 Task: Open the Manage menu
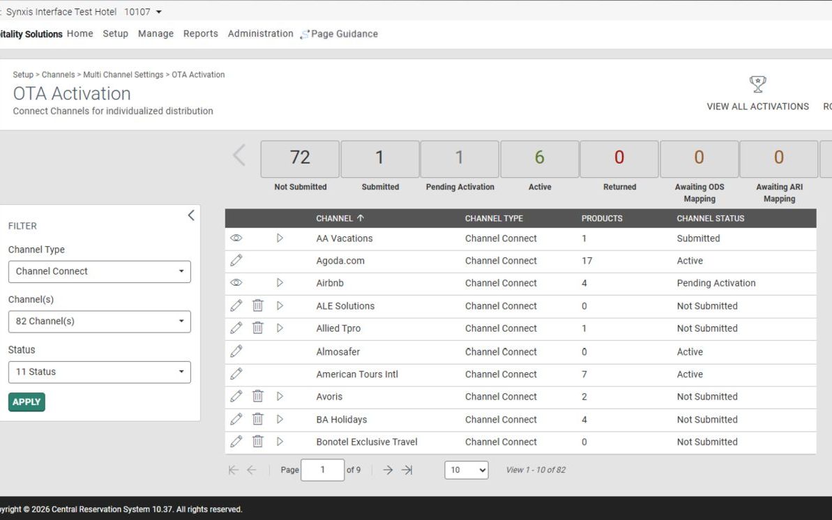click(156, 33)
